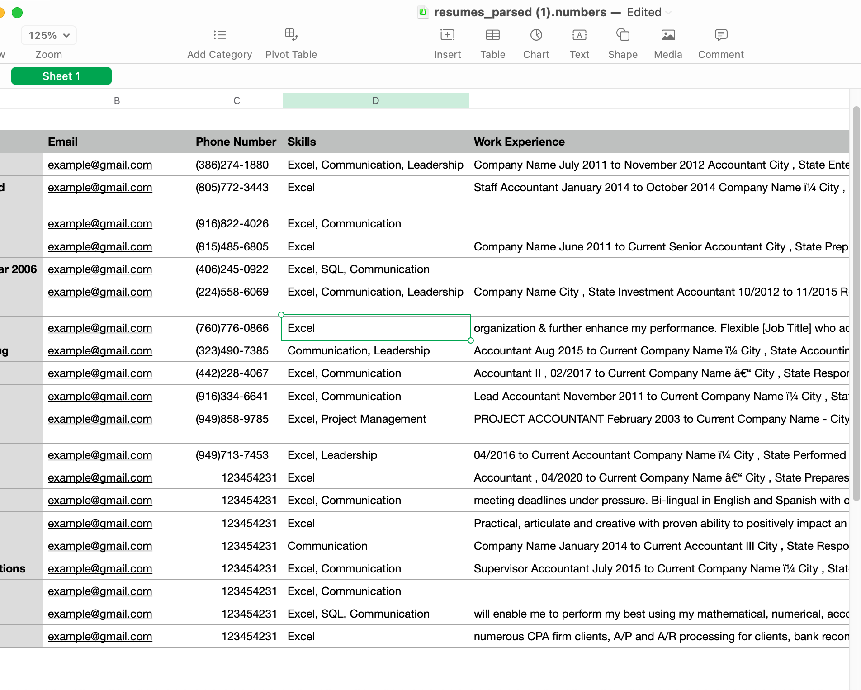
Task: Select column B header
Action: (x=117, y=100)
